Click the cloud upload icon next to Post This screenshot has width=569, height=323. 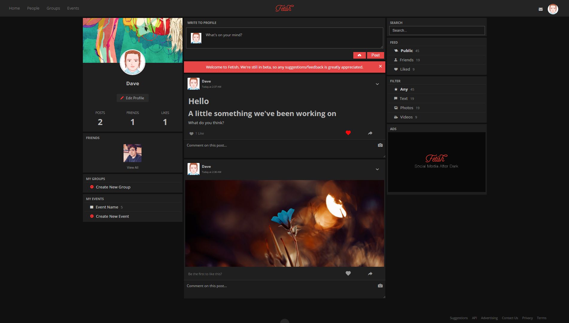[x=359, y=55]
